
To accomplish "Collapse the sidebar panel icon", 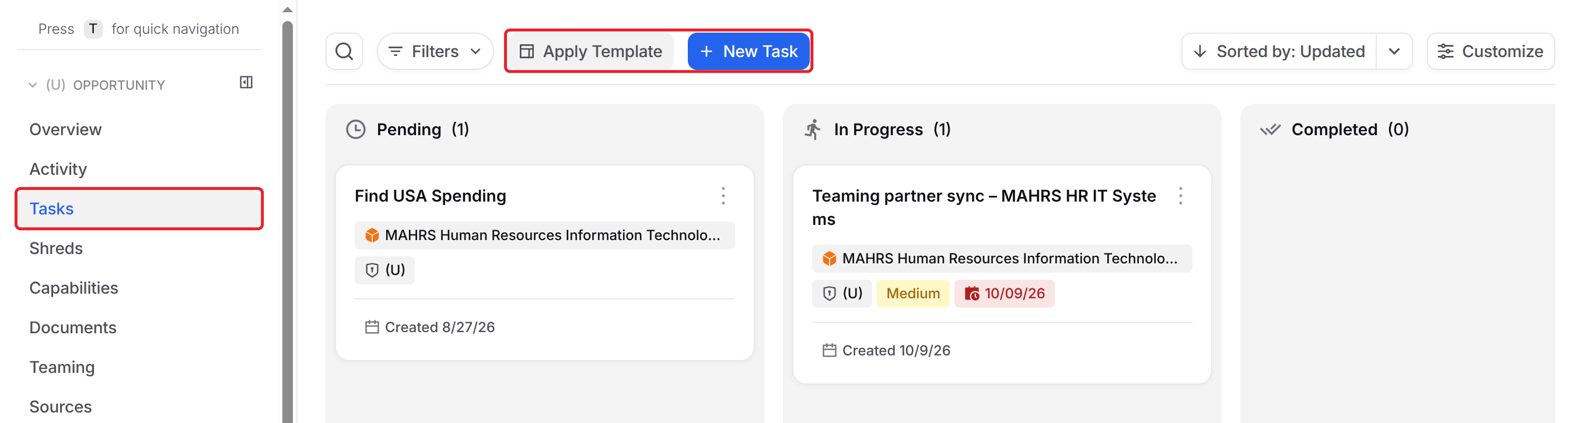I will [x=246, y=82].
